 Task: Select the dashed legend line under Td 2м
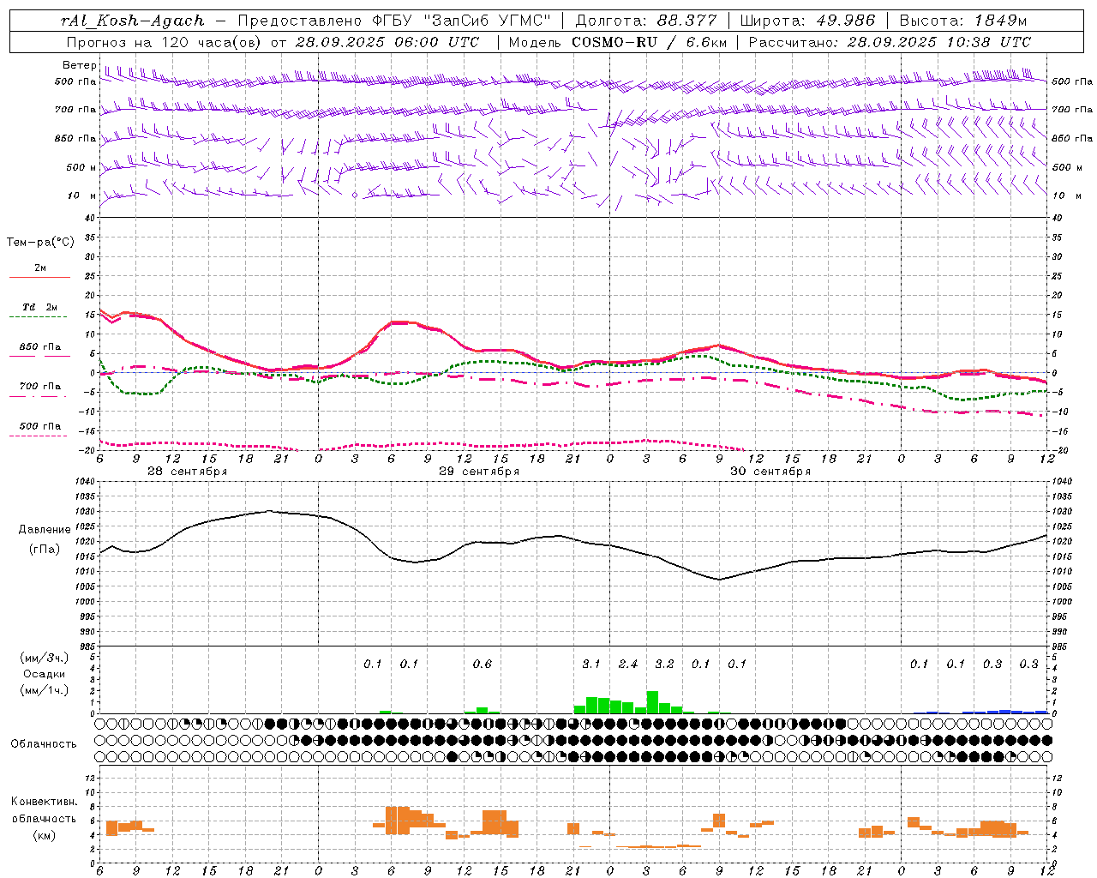pyautogui.click(x=39, y=317)
